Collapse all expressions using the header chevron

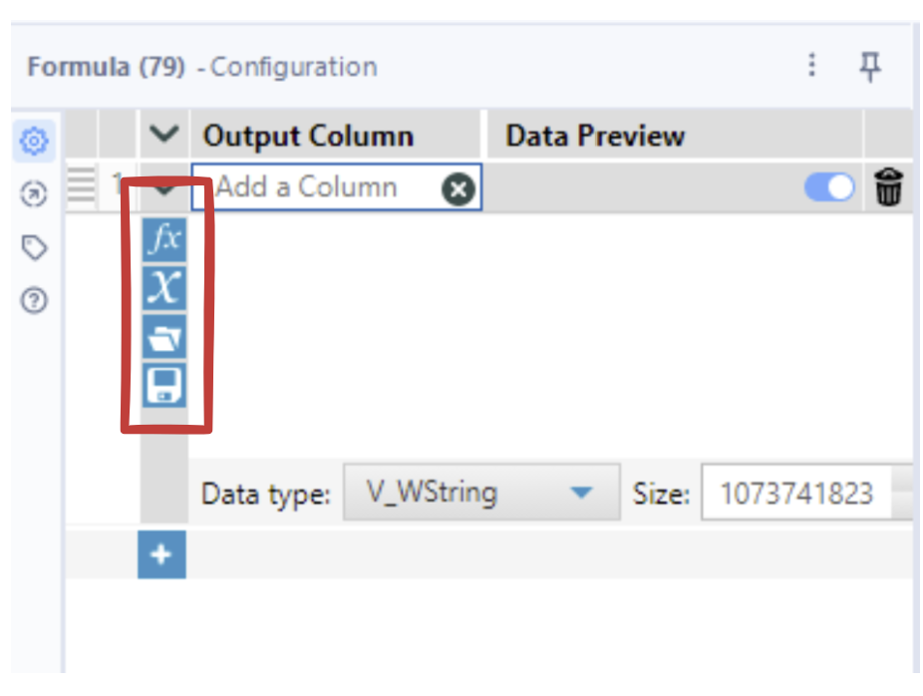[x=165, y=135]
